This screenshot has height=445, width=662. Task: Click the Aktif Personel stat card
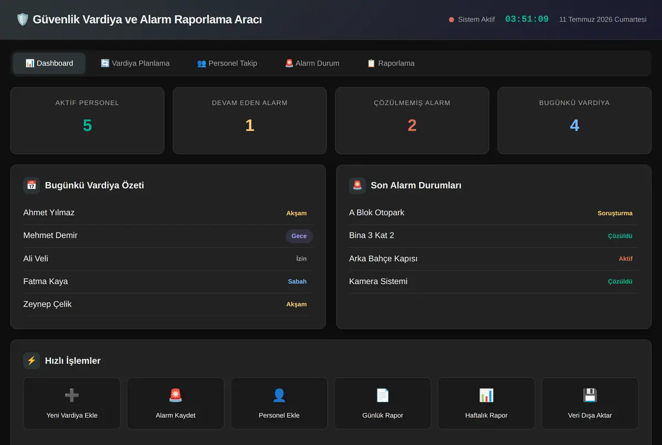tap(87, 120)
